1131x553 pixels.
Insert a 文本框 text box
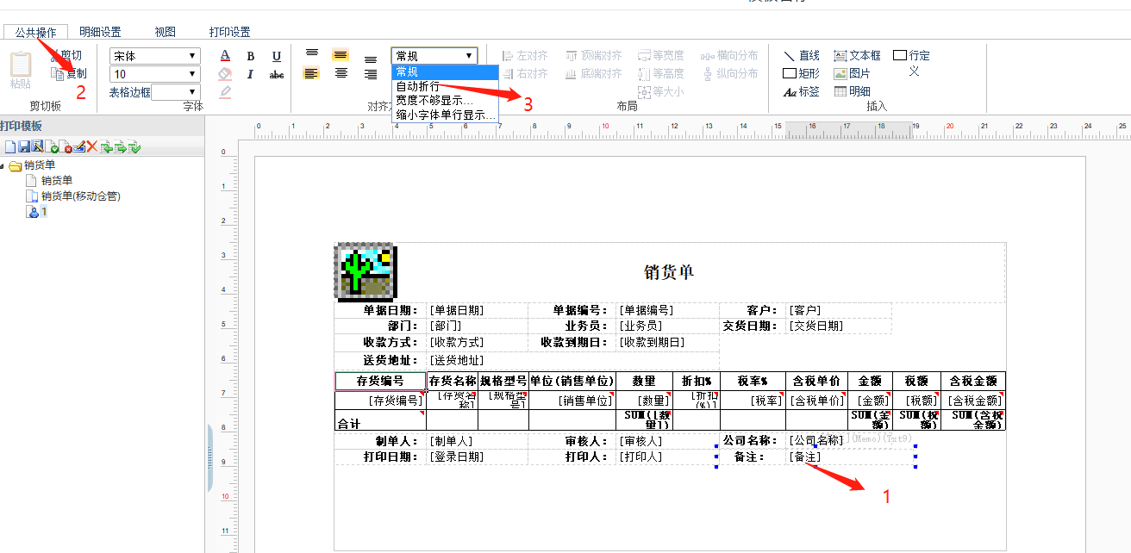tap(857, 55)
